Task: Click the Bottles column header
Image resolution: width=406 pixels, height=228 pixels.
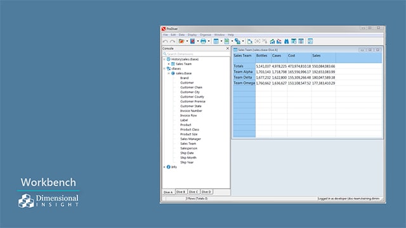Action: coord(263,58)
